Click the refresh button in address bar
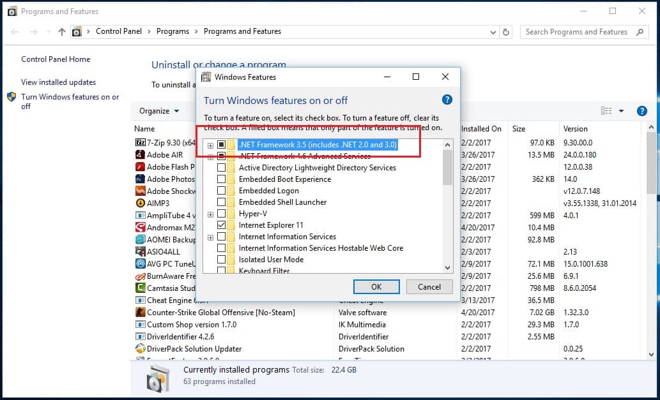 (x=506, y=32)
